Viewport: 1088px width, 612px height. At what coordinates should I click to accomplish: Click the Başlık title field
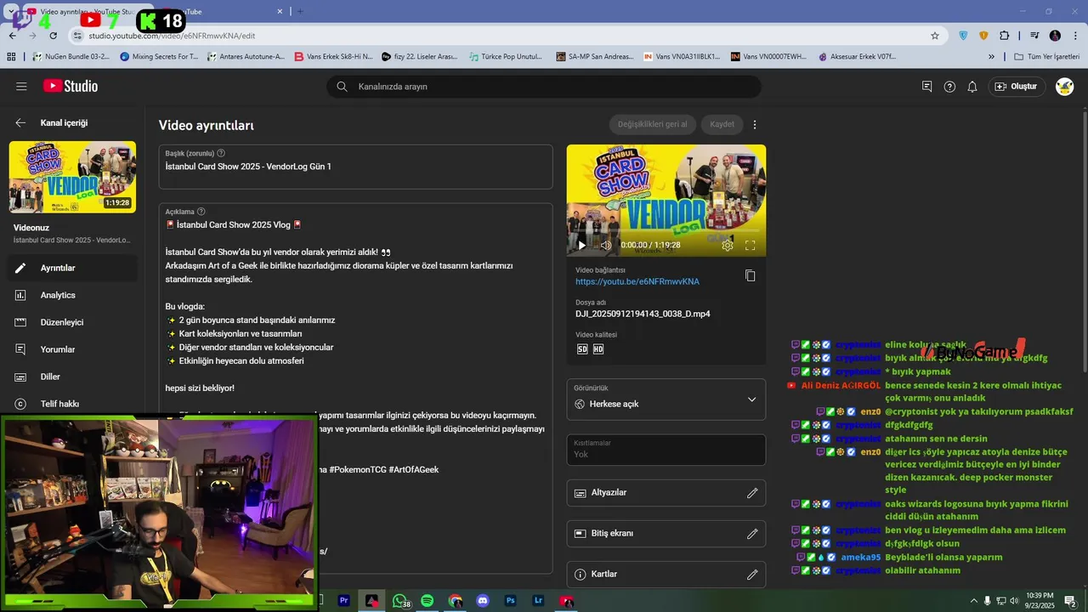coord(355,167)
